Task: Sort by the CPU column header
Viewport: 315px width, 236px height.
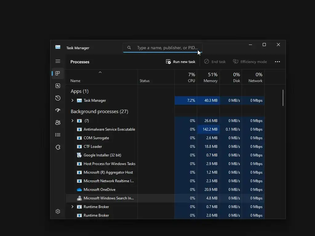Action: [186, 77]
